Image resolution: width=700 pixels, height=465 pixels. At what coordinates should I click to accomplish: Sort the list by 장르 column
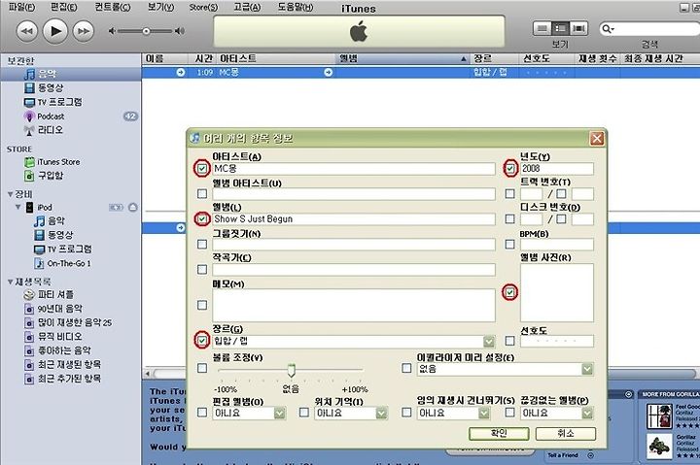(495, 58)
